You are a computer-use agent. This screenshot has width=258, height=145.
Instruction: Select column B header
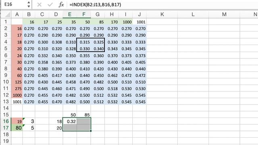click(x=29, y=14)
